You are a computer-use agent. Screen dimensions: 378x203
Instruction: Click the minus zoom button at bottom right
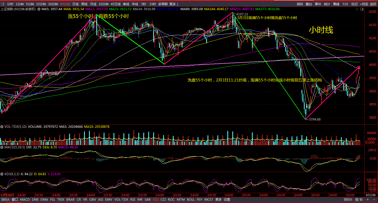click(x=374, y=200)
